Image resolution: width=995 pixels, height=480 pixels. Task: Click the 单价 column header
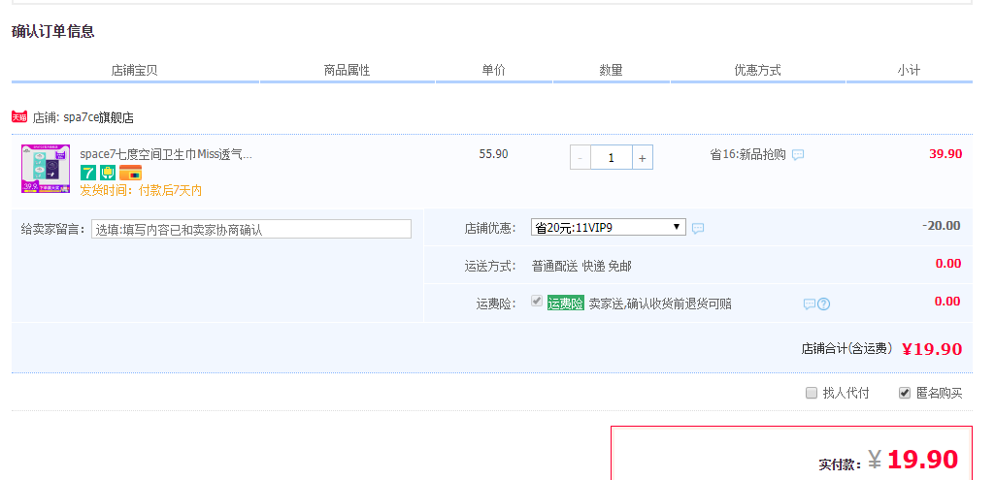(x=494, y=71)
